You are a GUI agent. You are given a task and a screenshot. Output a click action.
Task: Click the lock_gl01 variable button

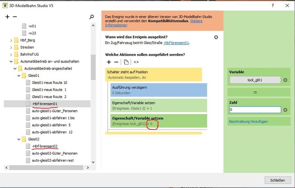coord(255,80)
